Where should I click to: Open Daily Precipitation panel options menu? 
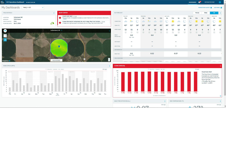click(165, 101)
